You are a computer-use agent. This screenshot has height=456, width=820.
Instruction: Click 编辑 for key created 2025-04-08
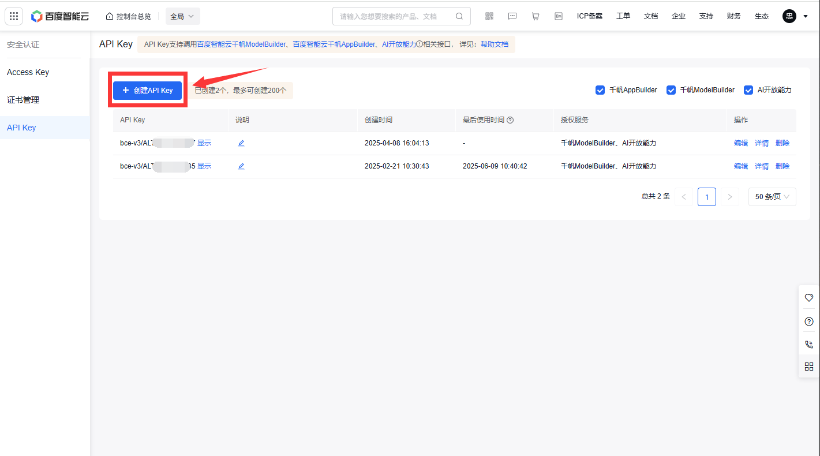point(741,143)
